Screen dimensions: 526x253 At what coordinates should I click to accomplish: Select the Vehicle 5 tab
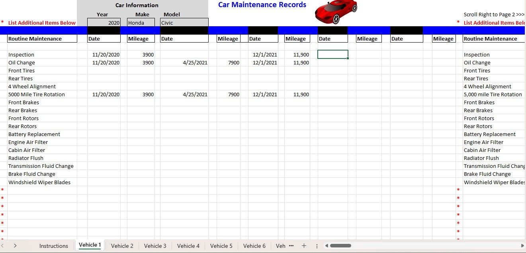point(221,246)
